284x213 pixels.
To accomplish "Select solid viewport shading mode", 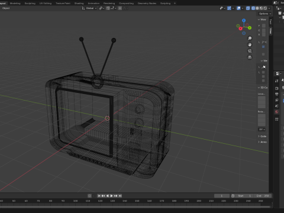I will [x=257, y=8].
